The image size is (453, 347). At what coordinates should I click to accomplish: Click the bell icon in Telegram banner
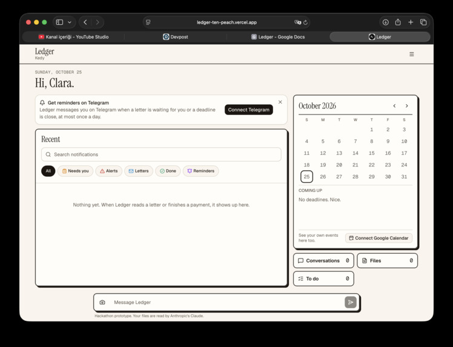pyautogui.click(x=42, y=102)
